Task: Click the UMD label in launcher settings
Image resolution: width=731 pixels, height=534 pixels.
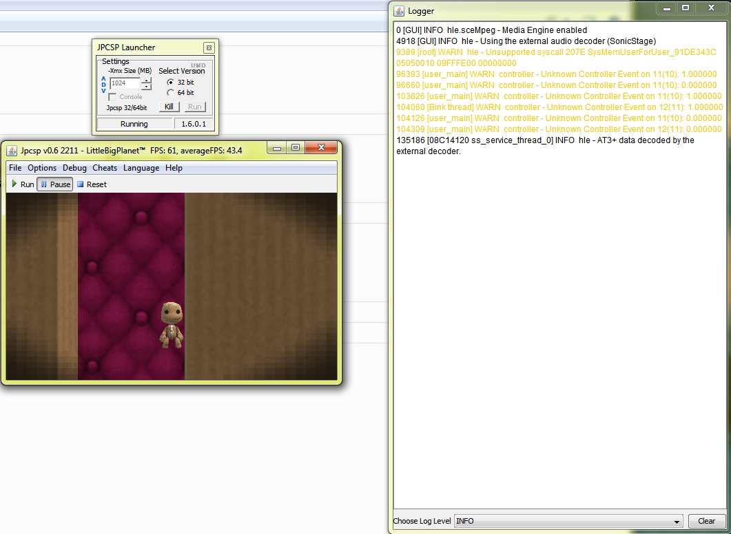Action: (x=198, y=65)
